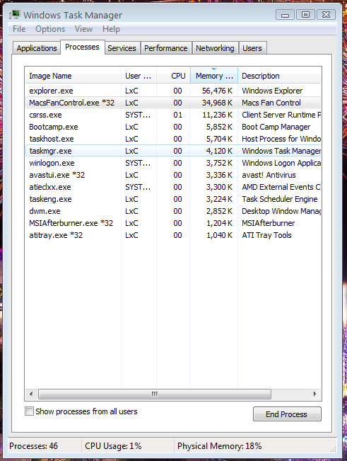The width and height of the screenshot is (347, 461).
Task: Select the explorer.exe process row
Action: tap(173, 91)
